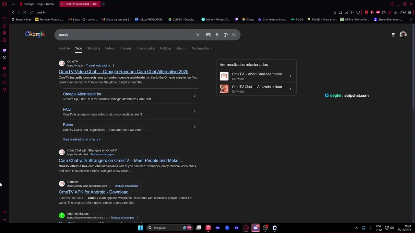Select the Vídeos curtos search tab
The image size is (415, 233).
(x=146, y=48)
